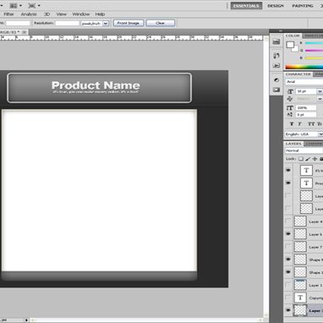
Task: Open the History panel icon
Action: point(276,56)
